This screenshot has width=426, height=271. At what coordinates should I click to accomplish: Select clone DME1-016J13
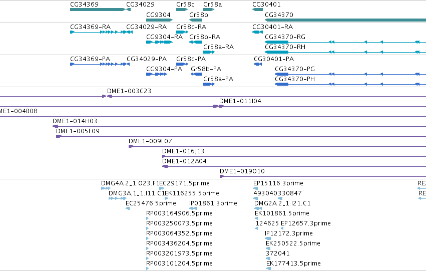tap(294, 156)
